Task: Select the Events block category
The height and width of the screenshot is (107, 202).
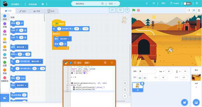Action: click(5, 41)
